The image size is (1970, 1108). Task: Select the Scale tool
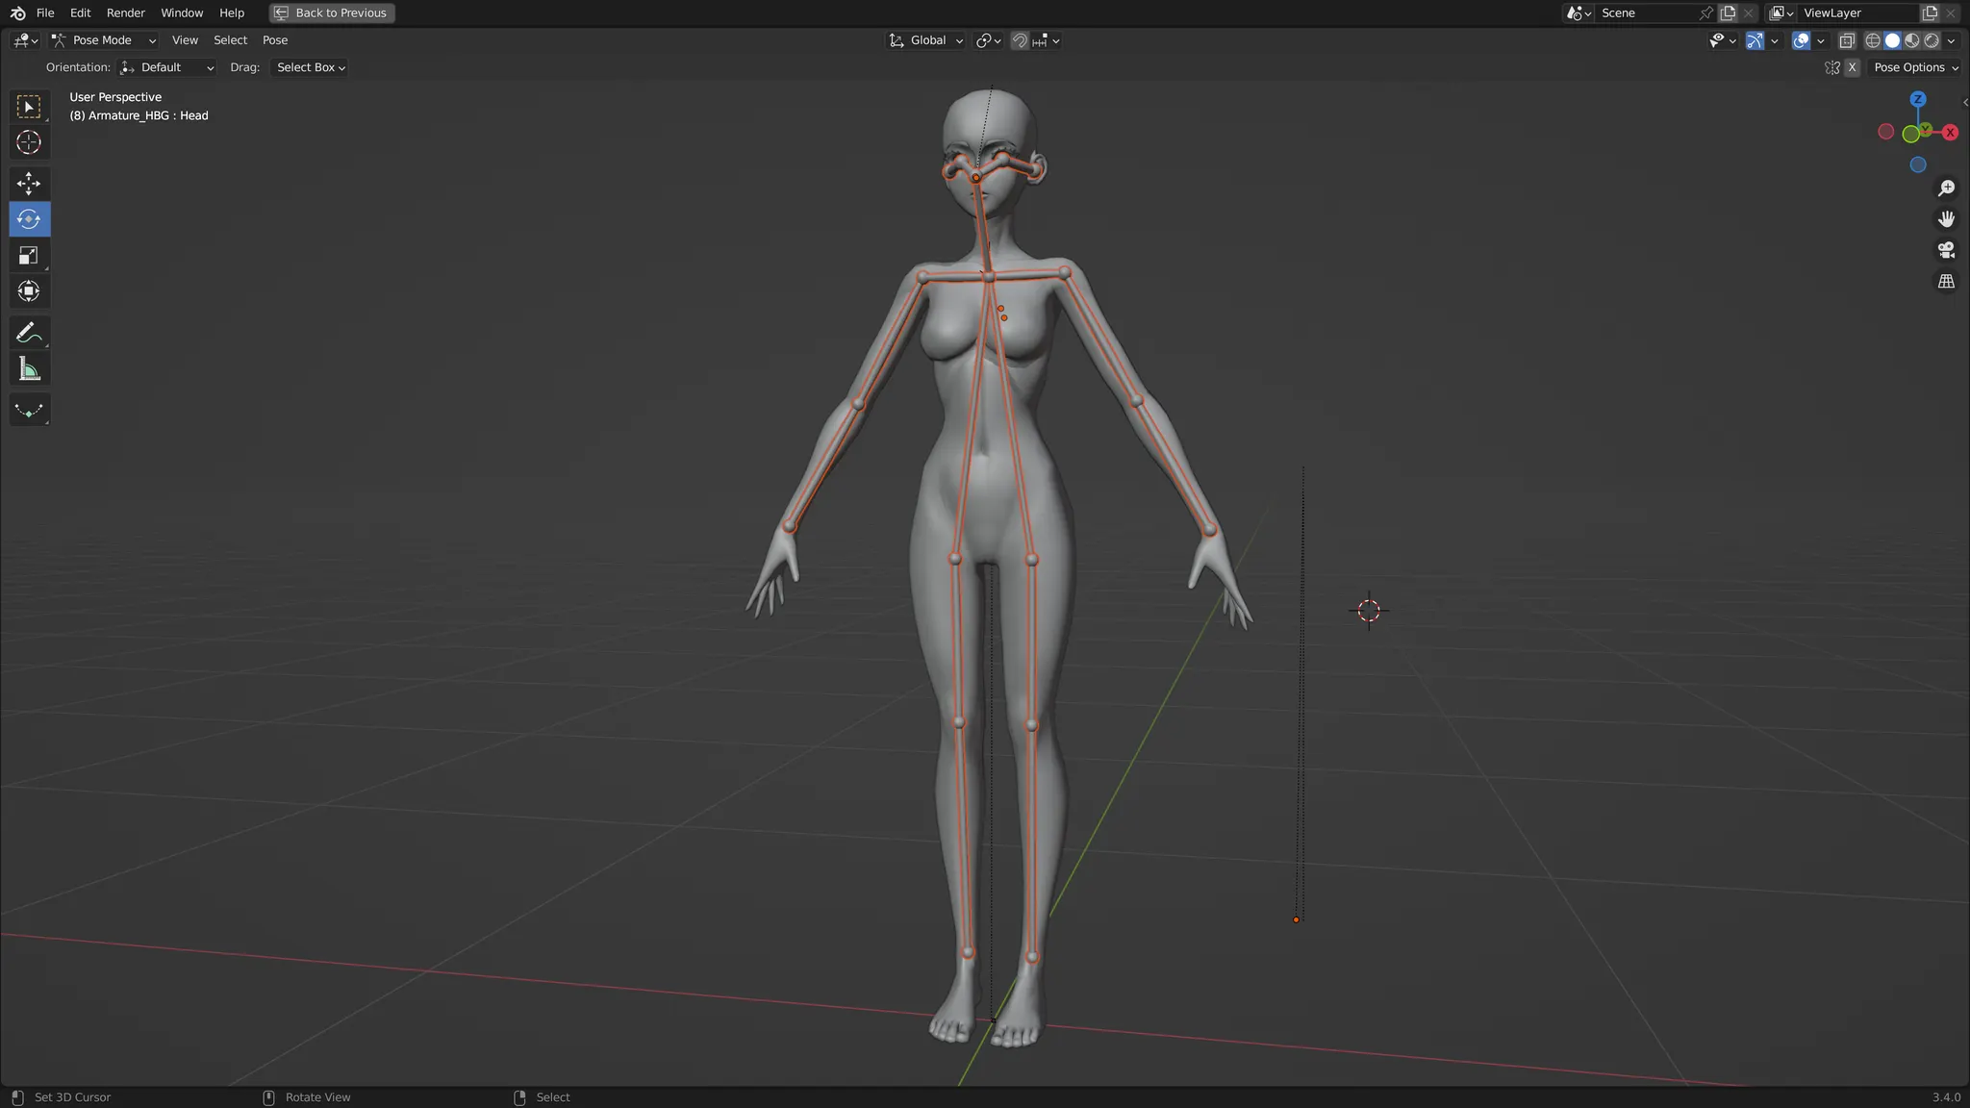(29, 256)
